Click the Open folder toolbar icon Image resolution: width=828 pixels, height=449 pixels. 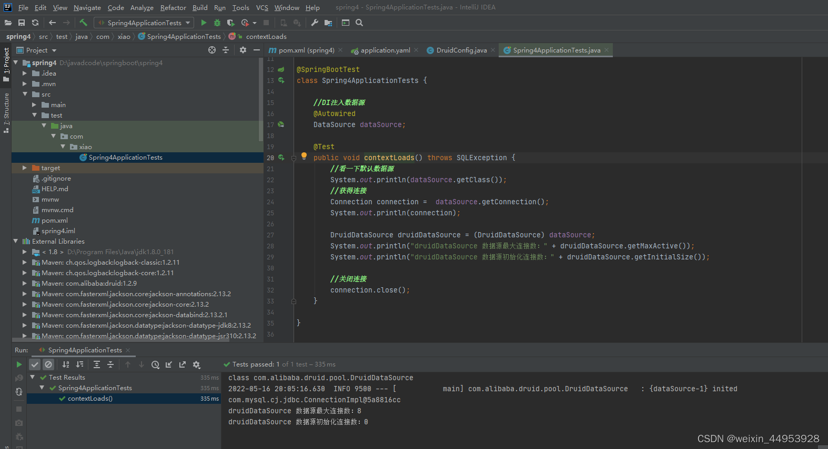coord(8,23)
